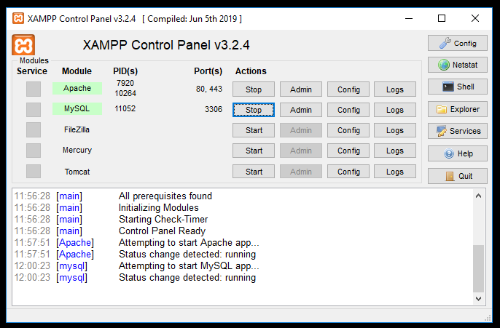Toggle the MySQL service checkbox
This screenshot has height=328, width=500.
click(x=34, y=109)
